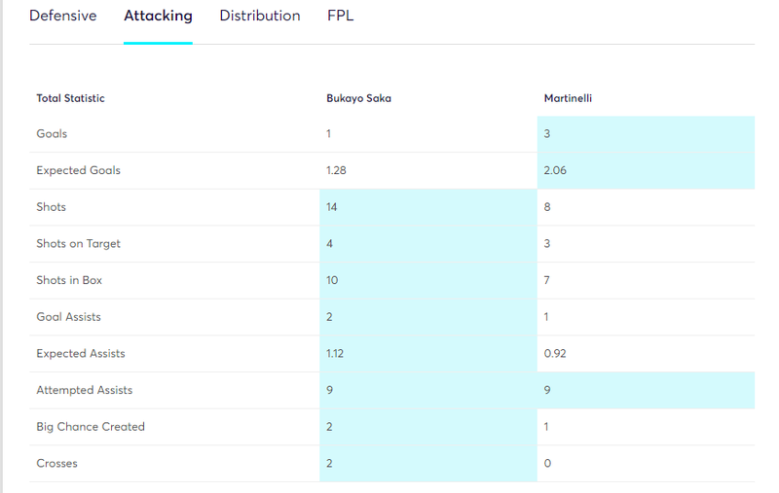Click Martinelli's Crosses value 0
This screenshot has width=779, height=493.
click(547, 463)
